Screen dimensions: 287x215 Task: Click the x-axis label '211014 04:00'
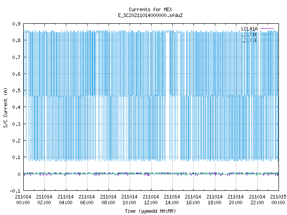coord(65,200)
